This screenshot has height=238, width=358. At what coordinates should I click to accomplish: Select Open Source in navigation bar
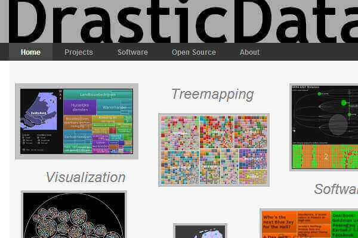193,52
